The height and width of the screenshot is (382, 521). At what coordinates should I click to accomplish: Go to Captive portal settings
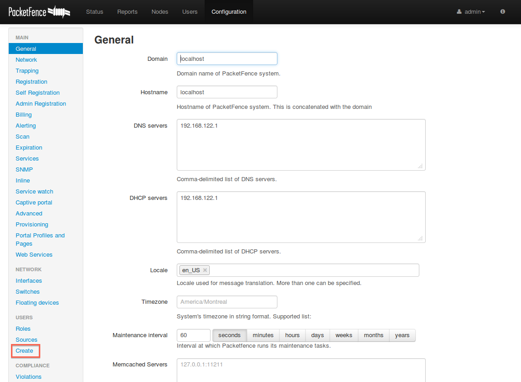[33, 202]
